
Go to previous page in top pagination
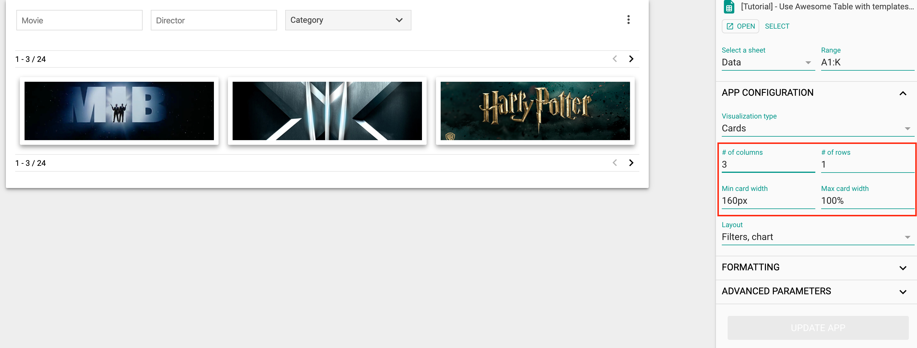[615, 59]
